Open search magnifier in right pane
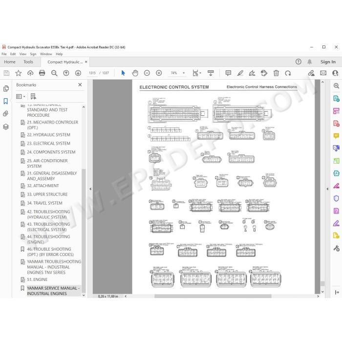 pos(336,85)
